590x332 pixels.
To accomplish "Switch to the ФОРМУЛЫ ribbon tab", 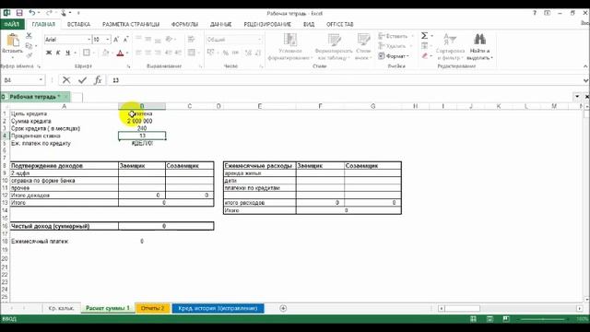I will (184, 24).
